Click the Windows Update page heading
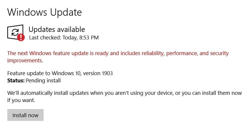Screen dimensions: 251x127 pos(44,12)
